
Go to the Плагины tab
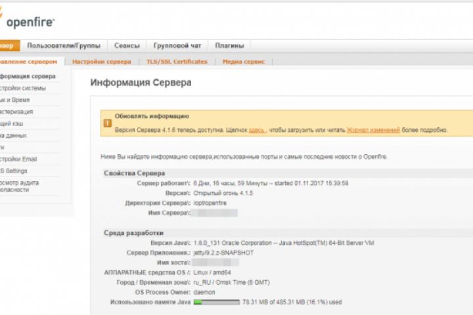tap(229, 46)
